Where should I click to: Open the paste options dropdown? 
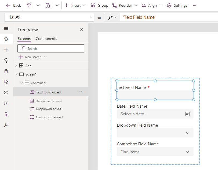tap(57, 5)
